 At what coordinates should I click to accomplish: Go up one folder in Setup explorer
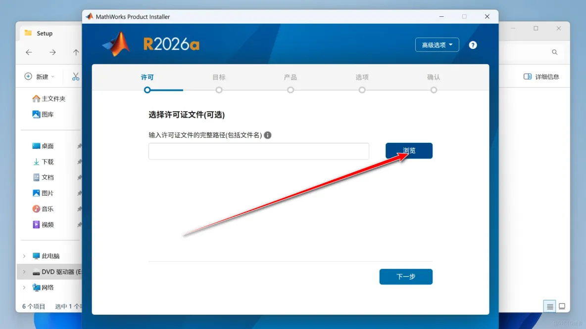tap(76, 52)
